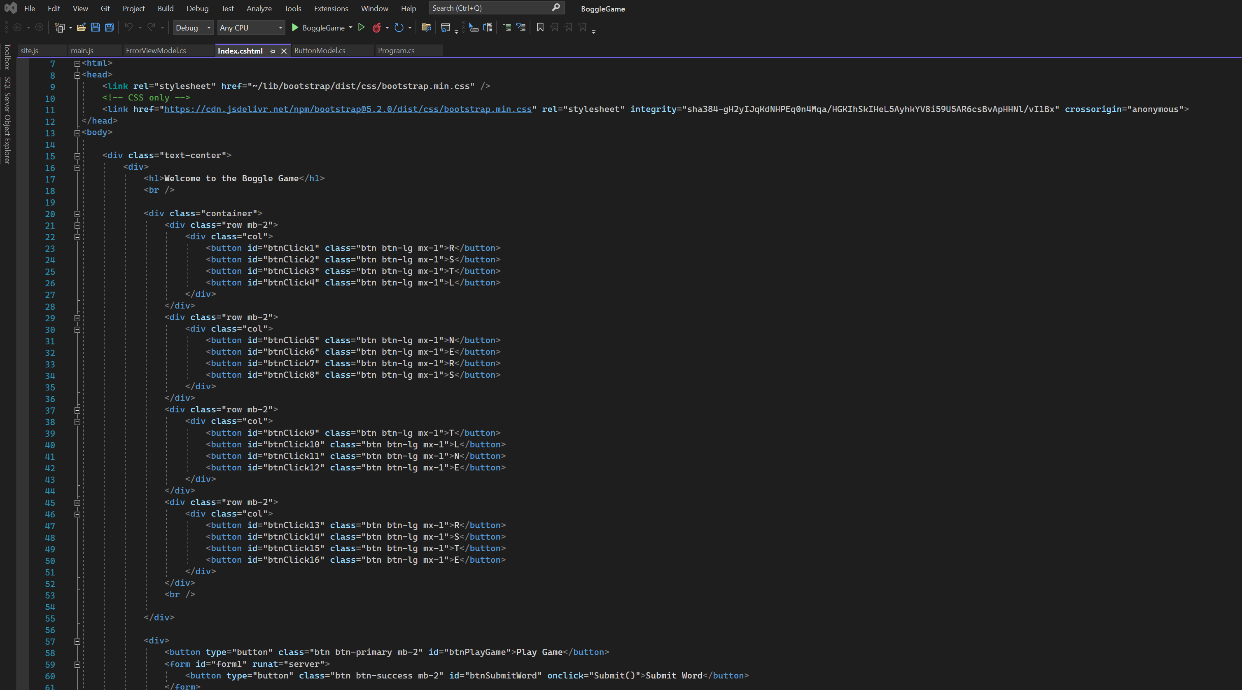The height and width of the screenshot is (690, 1242).
Task: Open the Build menu
Action: (166, 8)
